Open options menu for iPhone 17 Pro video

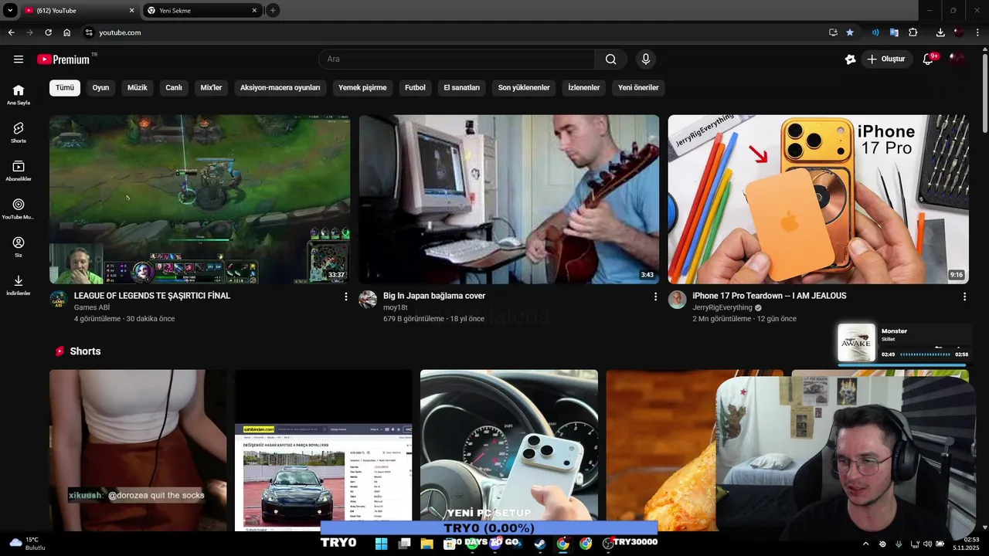point(964,297)
